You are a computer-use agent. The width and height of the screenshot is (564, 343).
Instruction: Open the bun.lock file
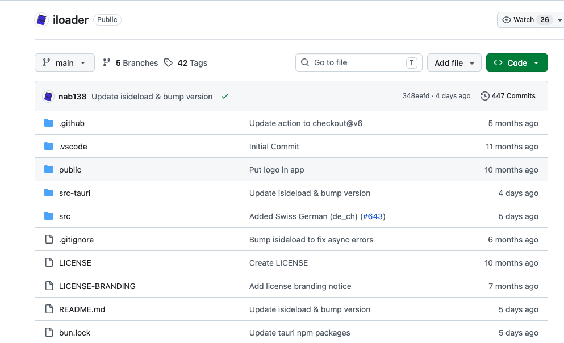(x=75, y=333)
